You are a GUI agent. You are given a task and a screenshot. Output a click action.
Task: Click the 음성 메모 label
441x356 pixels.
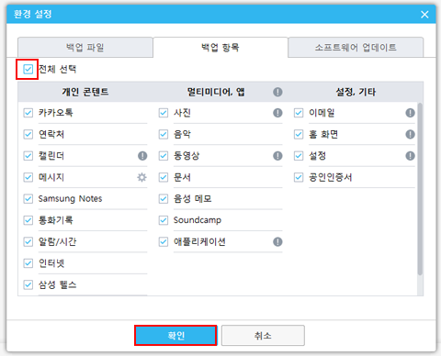point(193,199)
